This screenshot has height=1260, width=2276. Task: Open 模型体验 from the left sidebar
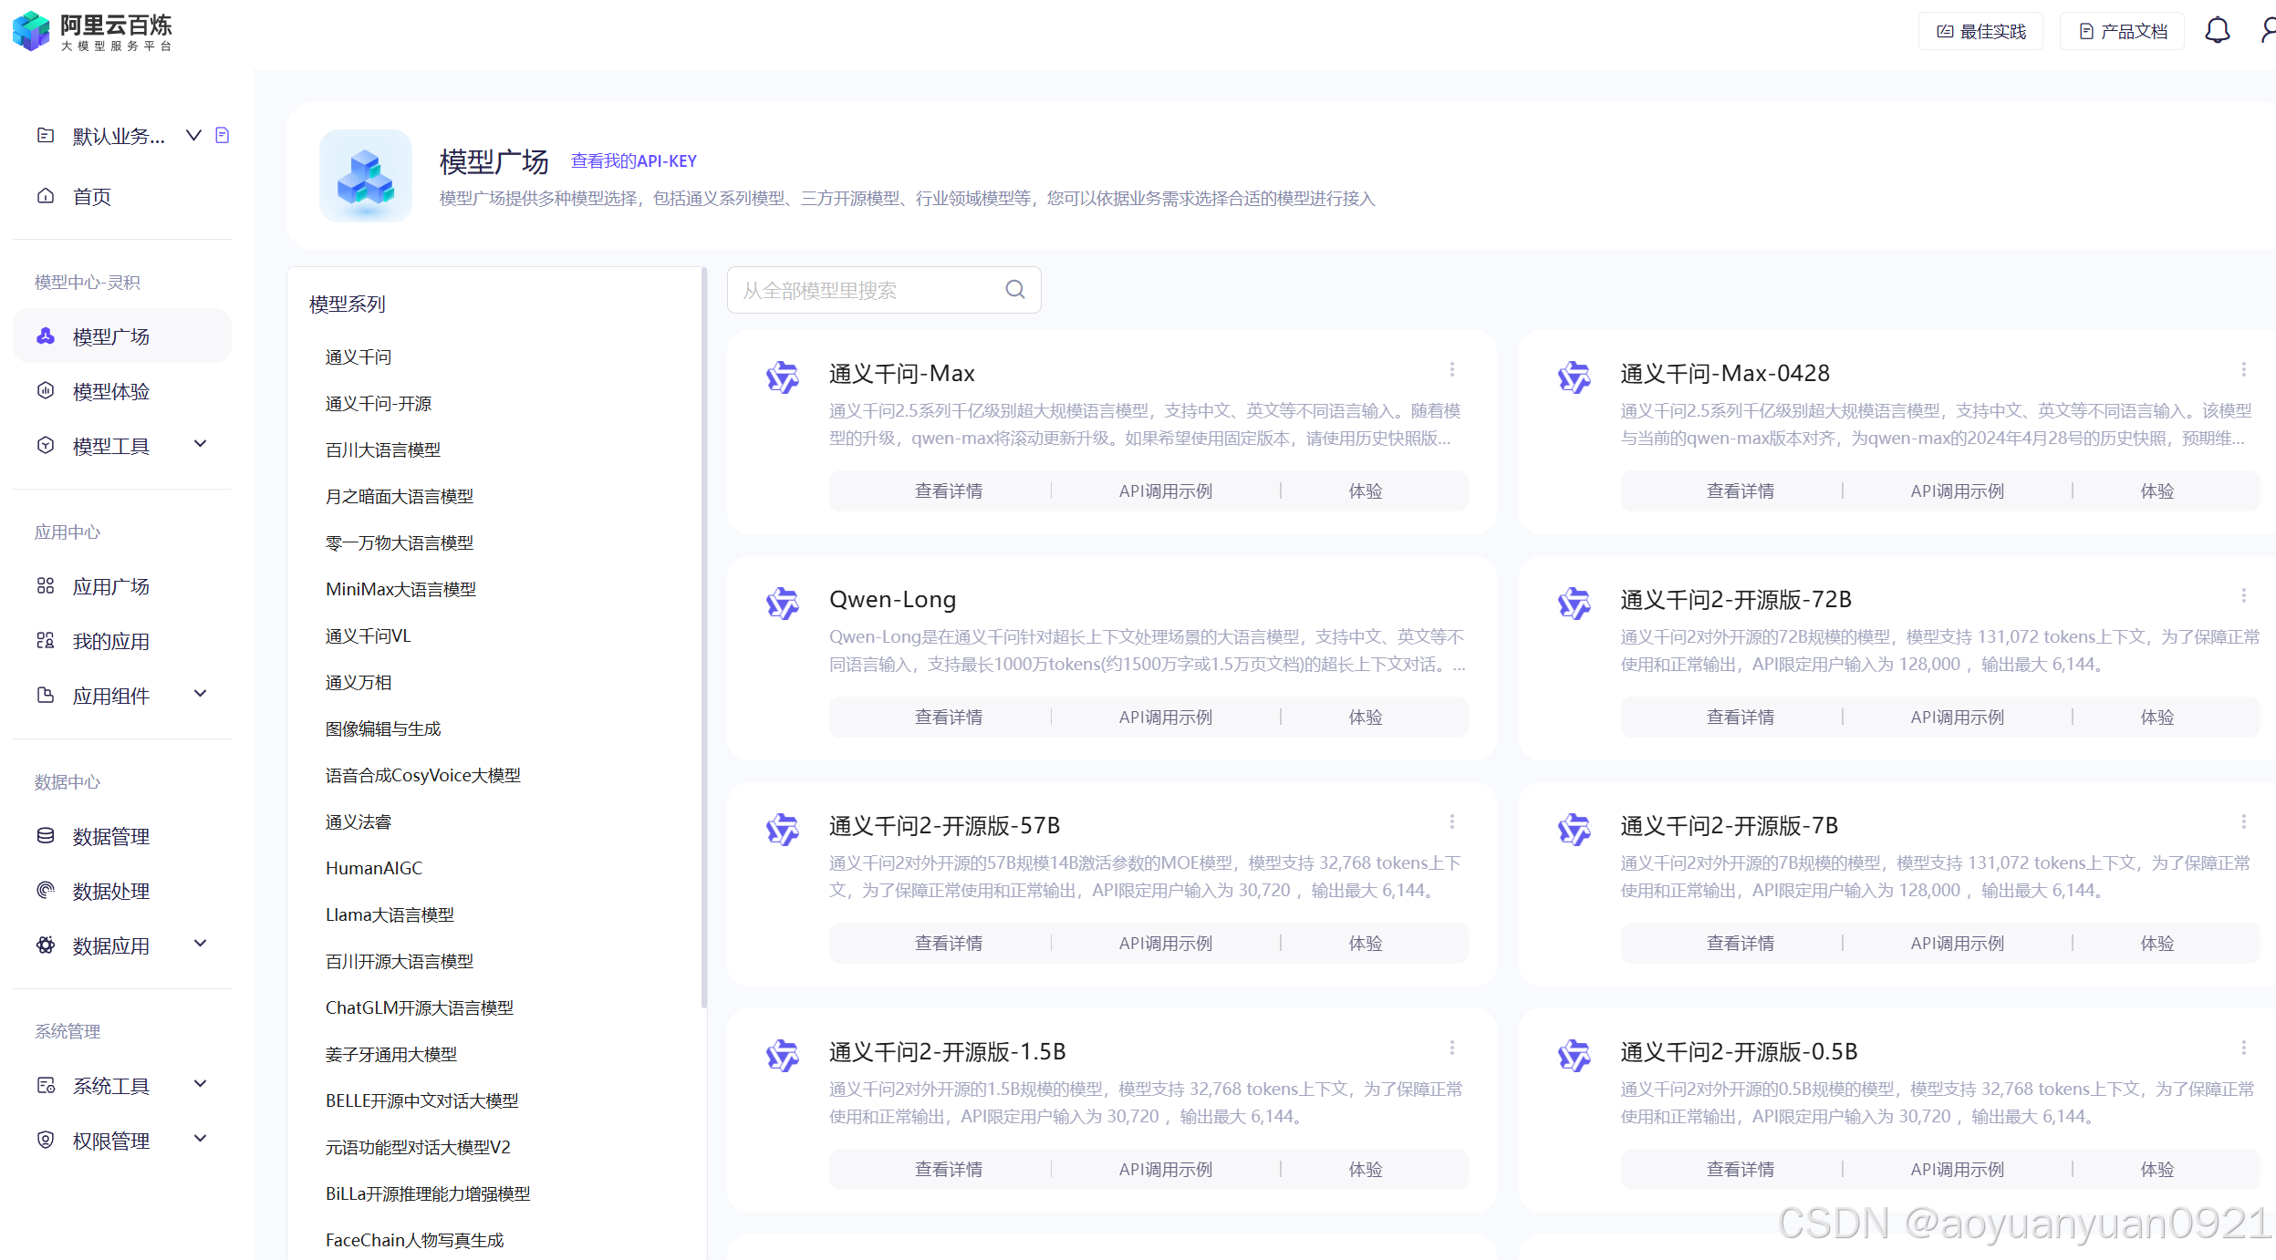(x=110, y=390)
